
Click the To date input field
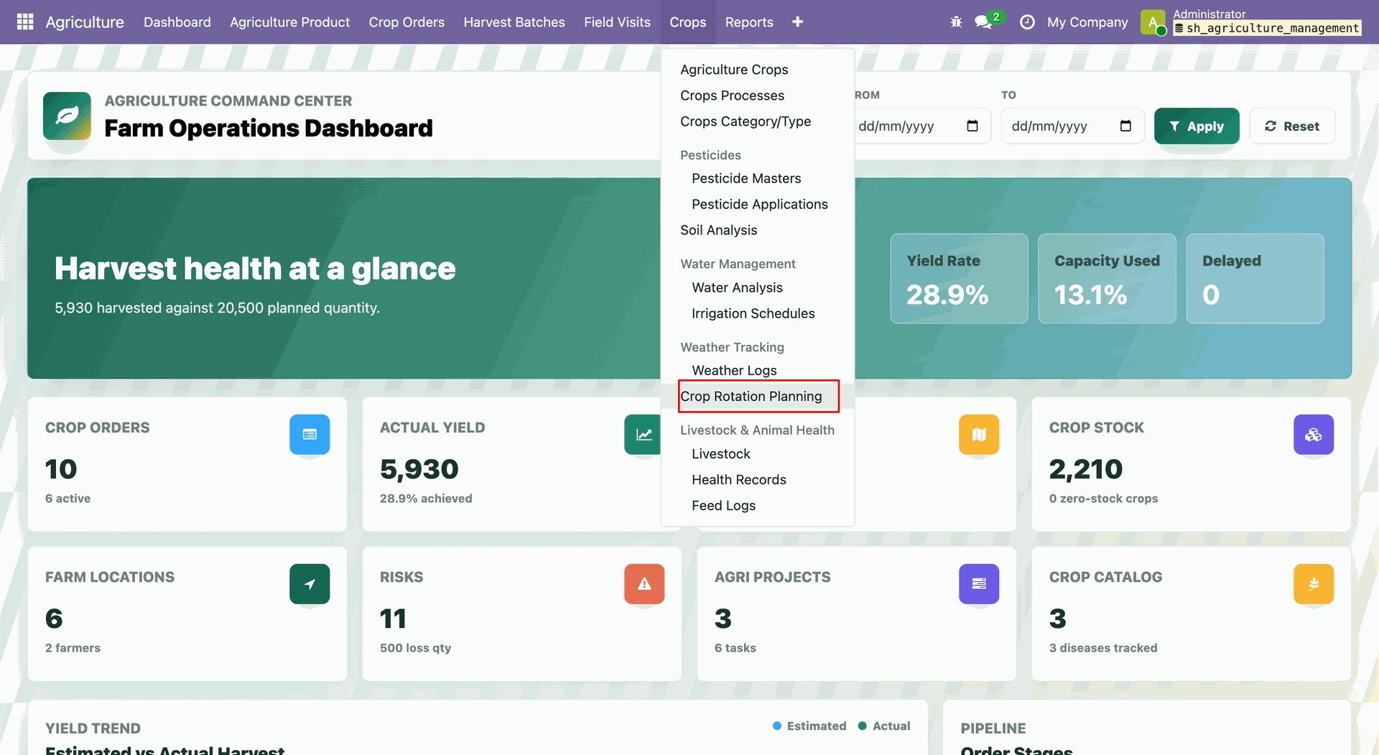(1072, 126)
